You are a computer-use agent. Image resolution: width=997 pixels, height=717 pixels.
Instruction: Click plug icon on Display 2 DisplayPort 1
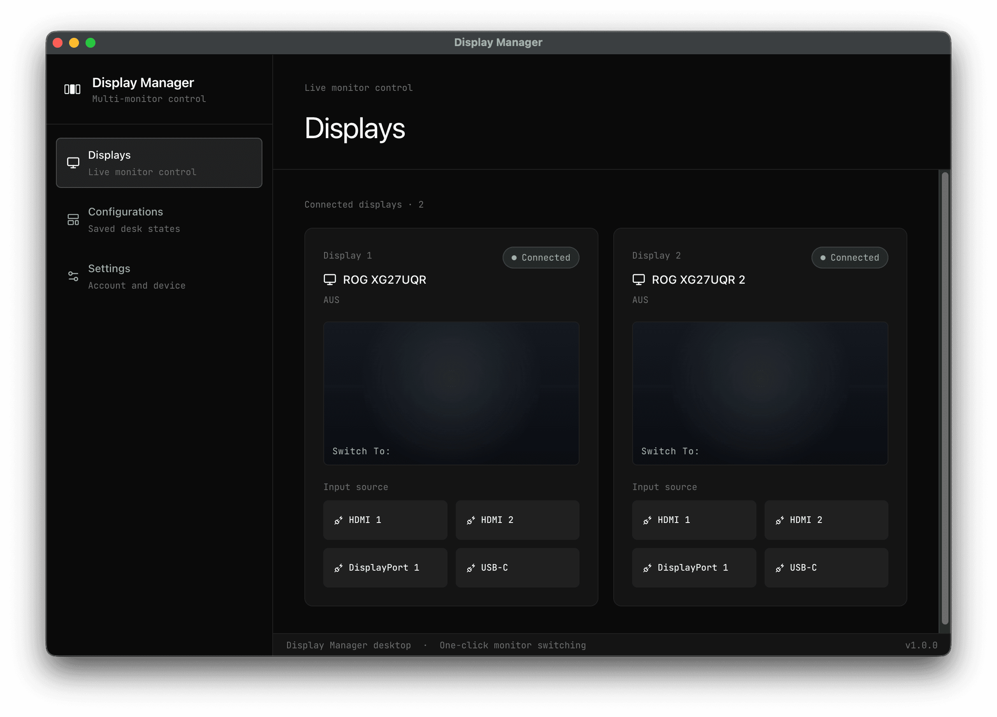647,568
